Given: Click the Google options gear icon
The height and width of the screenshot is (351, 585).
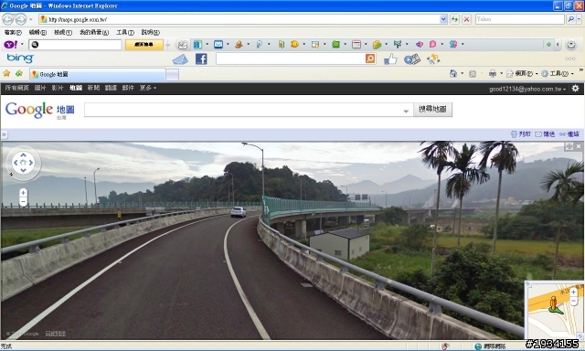Looking at the screenshot, I should pyautogui.click(x=575, y=88).
